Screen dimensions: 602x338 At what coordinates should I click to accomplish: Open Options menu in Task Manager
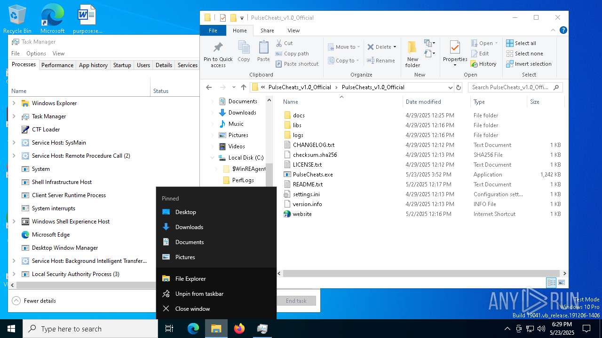(36, 54)
